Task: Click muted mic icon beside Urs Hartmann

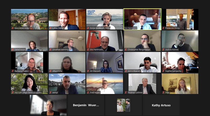Action: (88, 50)
